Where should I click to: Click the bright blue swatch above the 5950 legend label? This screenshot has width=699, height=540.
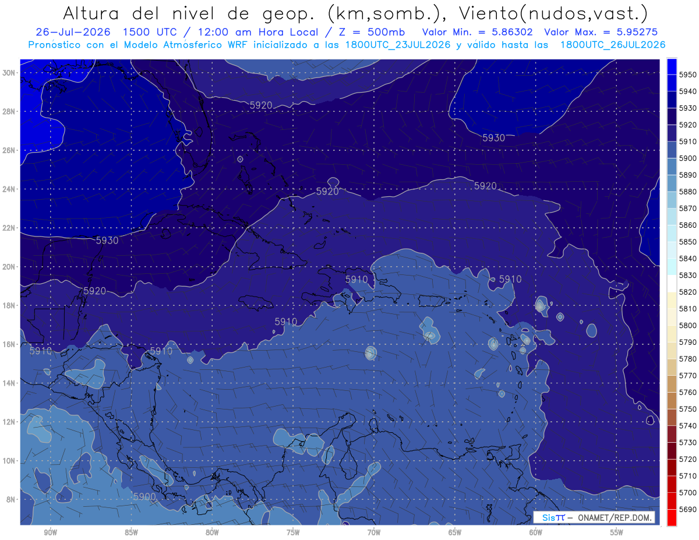click(x=671, y=66)
